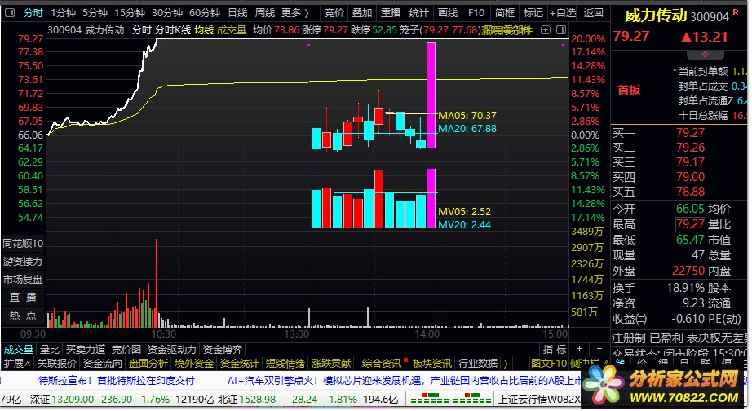Screen dimensions: 752x411
Task: Select the 资金驱动力 indicator tab
Action: (x=172, y=350)
